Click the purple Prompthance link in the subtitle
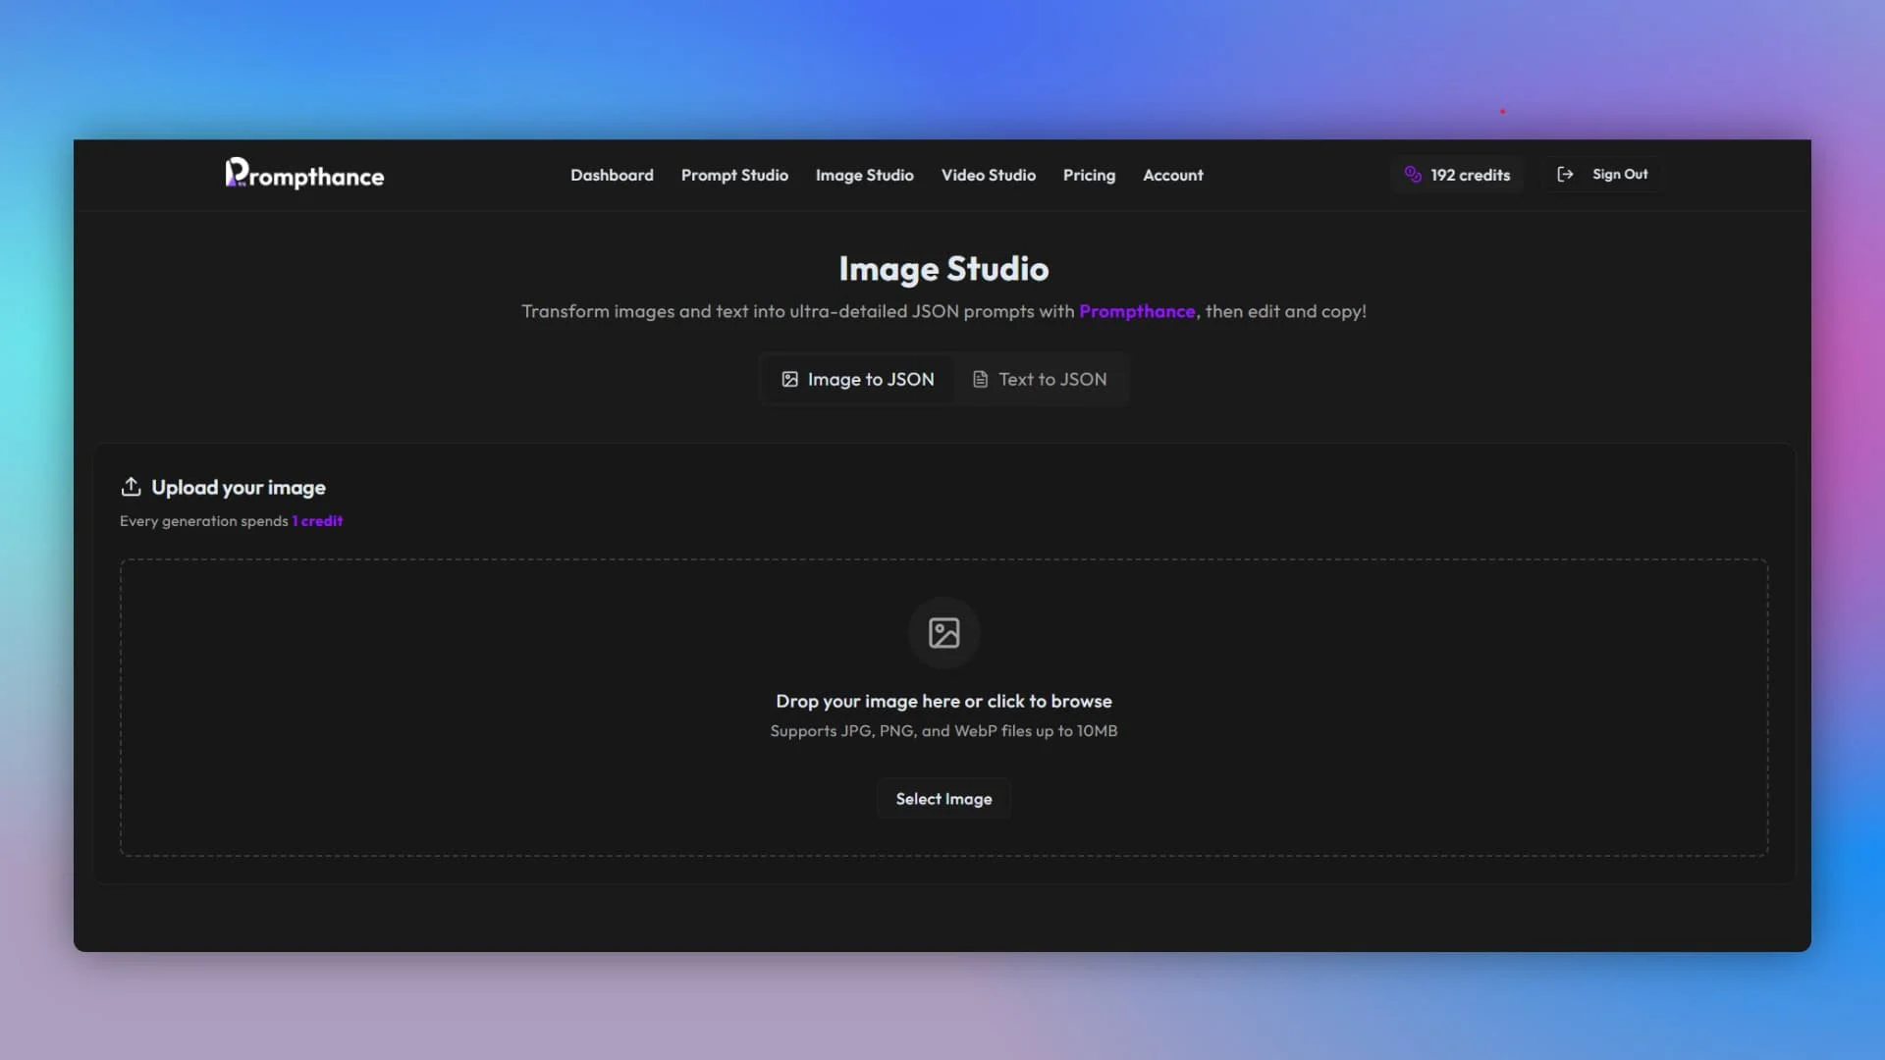 click(1136, 311)
